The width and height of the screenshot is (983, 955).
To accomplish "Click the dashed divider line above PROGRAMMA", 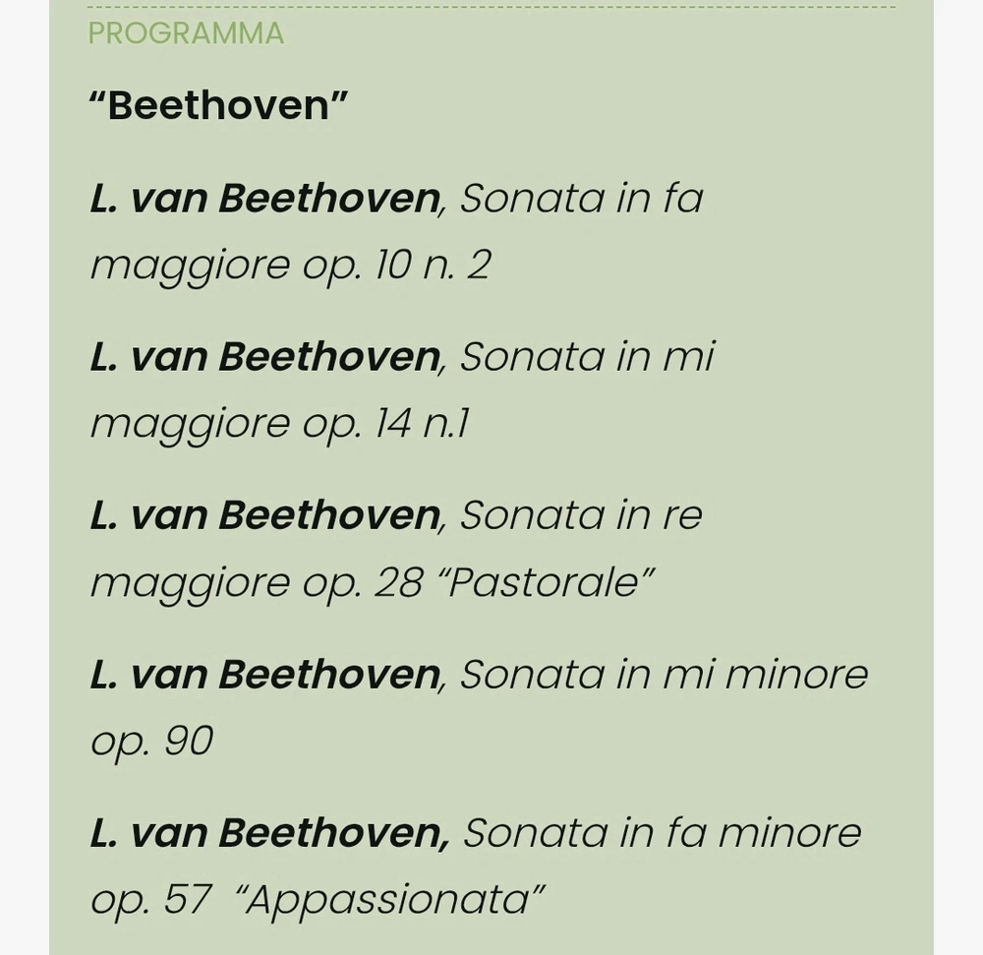I will 491,7.
